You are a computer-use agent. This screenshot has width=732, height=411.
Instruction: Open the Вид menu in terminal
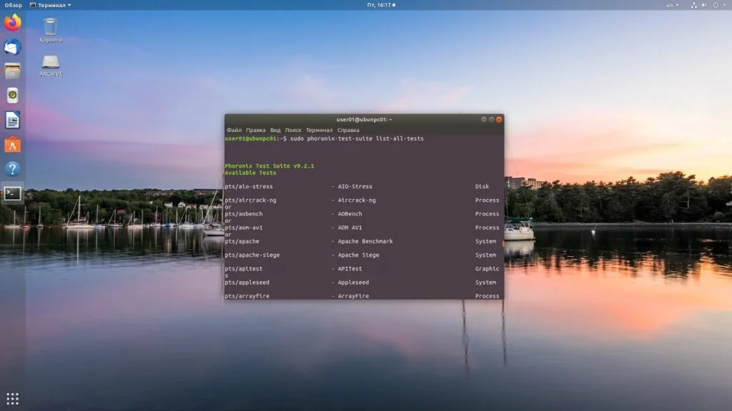[x=275, y=131]
